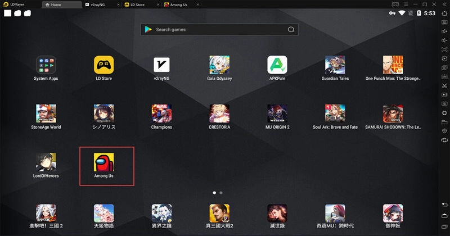Close the v2rayNG tab

(118, 4)
